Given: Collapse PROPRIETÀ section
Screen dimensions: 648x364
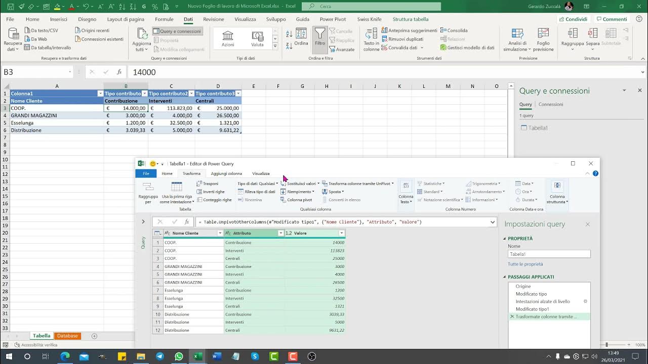Looking at the screenshot, I should tap(505, 239).
